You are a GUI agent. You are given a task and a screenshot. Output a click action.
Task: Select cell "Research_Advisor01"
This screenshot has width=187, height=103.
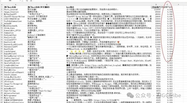(x=13, y=44)
